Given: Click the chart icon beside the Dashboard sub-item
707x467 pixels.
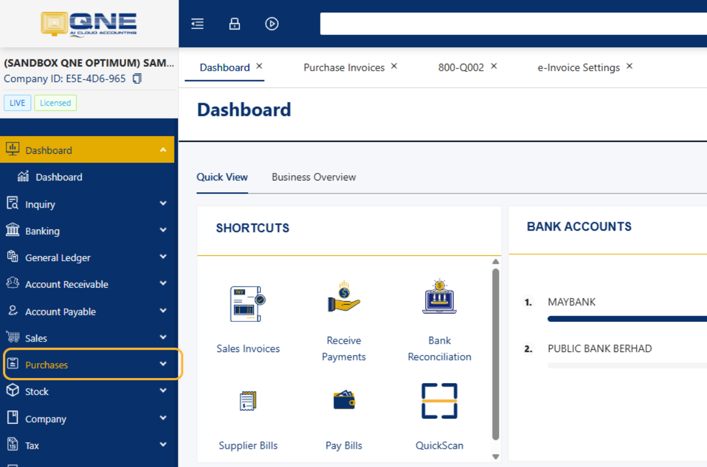Looking at the screenshot, I should [x=24, y=176].
